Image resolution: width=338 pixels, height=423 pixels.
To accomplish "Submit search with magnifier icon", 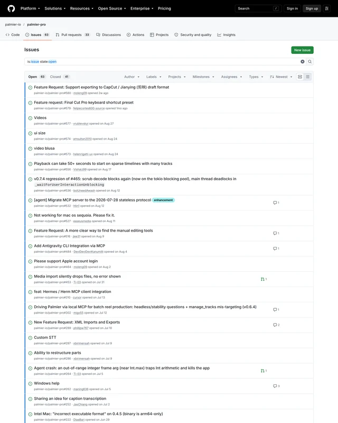I will pos(309,61).
